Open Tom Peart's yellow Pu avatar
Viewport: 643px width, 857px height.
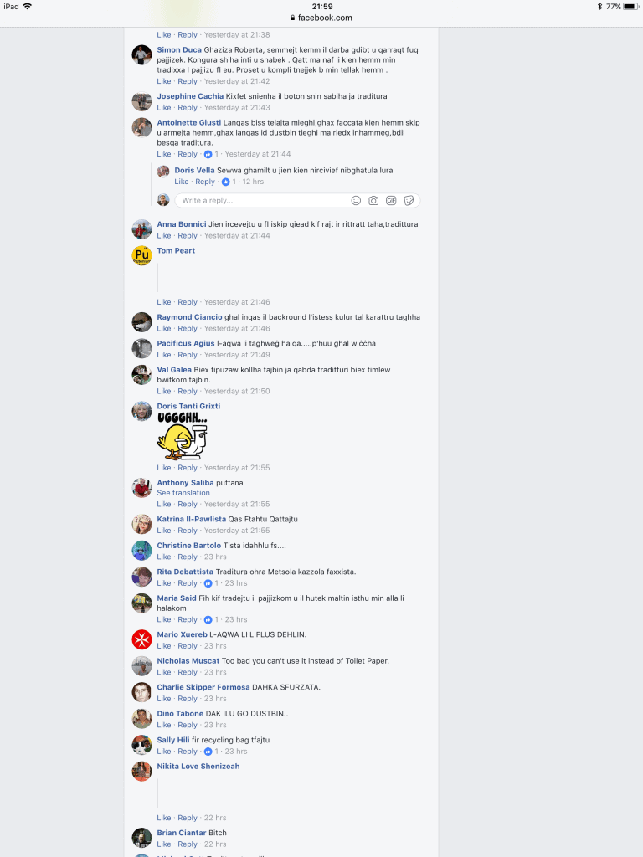pos(141,256)
